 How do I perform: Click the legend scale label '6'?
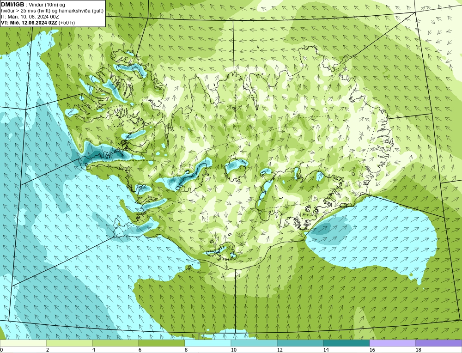(x=140, y=350)
